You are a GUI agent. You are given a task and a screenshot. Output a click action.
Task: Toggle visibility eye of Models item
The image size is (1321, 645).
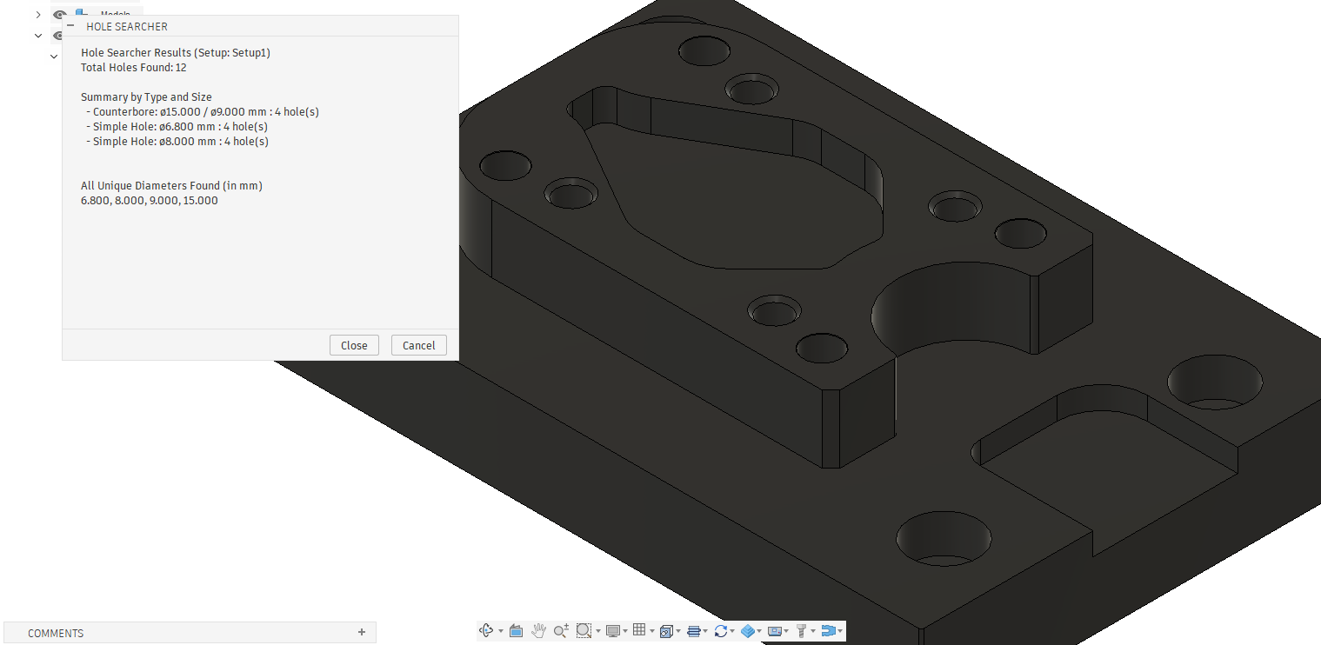[60, 14]
